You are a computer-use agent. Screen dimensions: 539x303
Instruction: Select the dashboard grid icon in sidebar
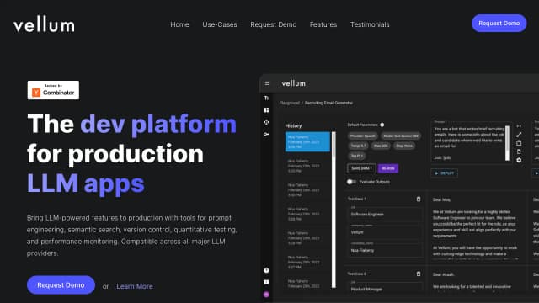266,110
